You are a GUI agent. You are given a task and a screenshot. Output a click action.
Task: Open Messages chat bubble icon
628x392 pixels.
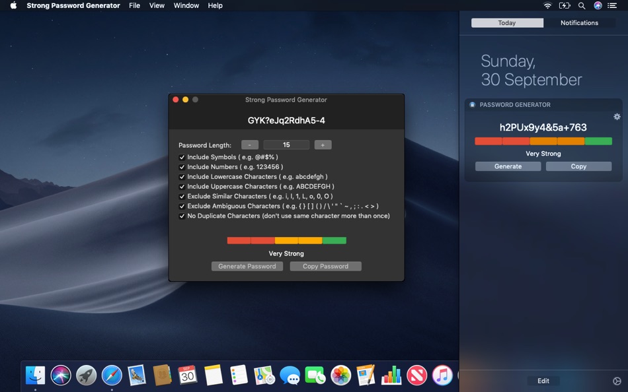pos(290,376)
